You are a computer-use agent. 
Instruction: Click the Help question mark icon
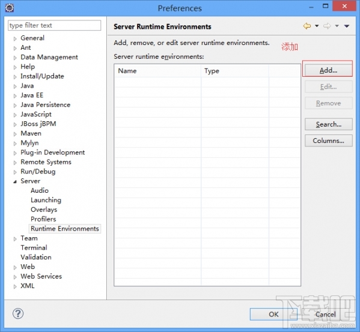tap(18, 313)
